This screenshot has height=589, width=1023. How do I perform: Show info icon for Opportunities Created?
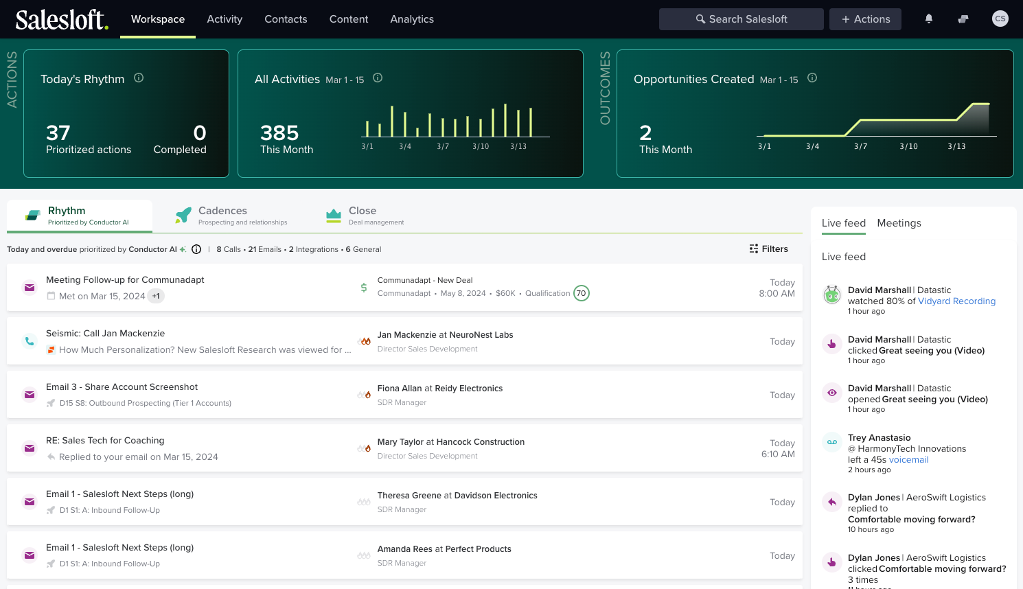pos(812,78)
